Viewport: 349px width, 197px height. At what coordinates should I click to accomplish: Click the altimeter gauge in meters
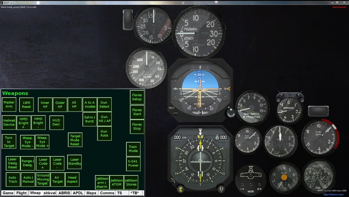click(x=147, y=68)
